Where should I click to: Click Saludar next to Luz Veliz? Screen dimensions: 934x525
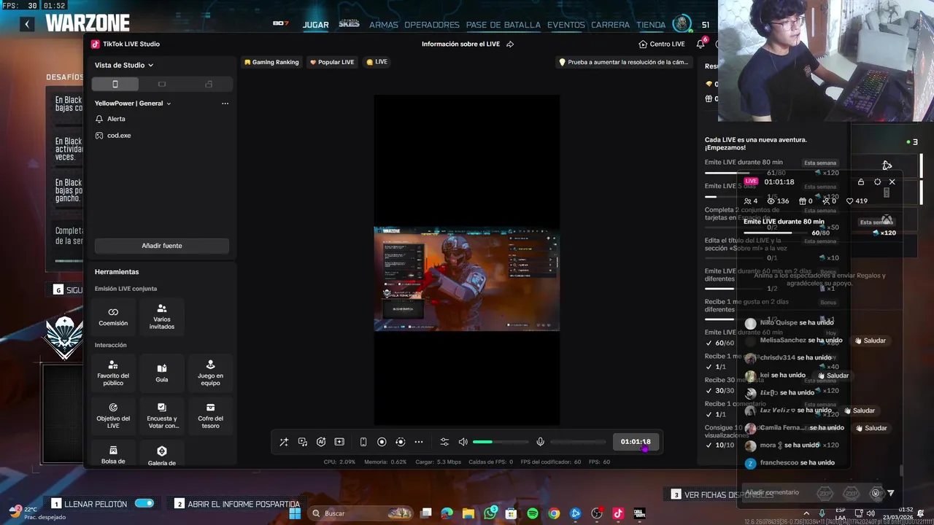[860, 411]
